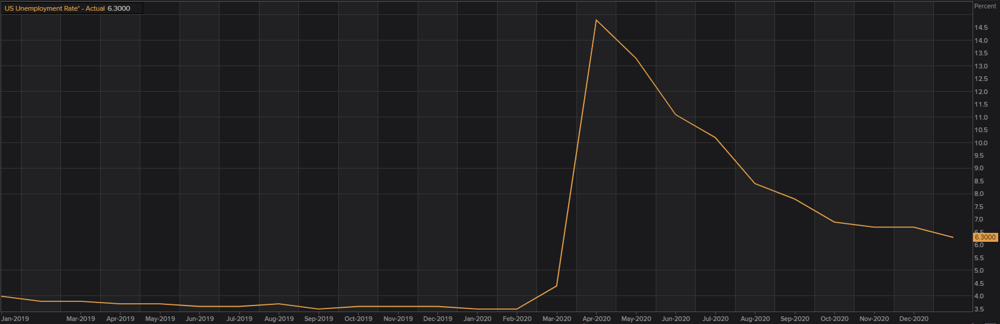Click the Oct-2020 date label

834,319
